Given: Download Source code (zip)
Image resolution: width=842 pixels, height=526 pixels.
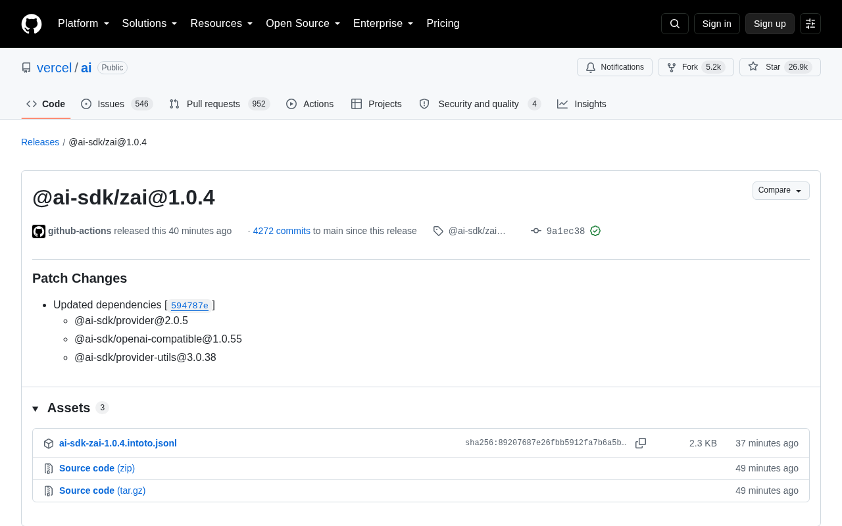Looking at the screenshot, I should [x=97, y=468].
